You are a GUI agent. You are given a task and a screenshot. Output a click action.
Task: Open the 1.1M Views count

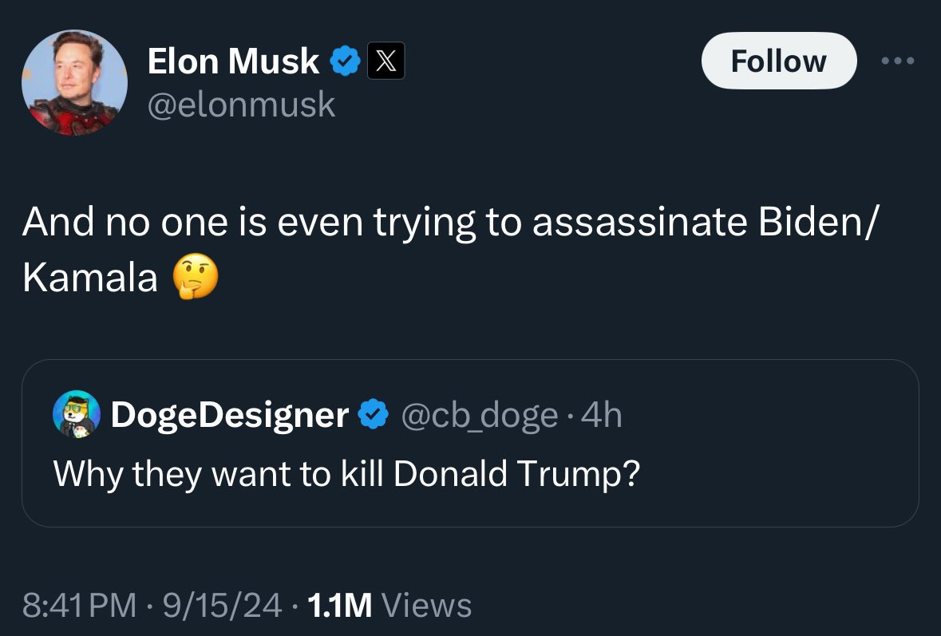coord(389,605)
